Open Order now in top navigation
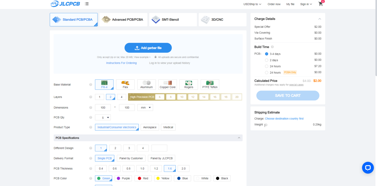The width and height of the screenshot is (377, 186). pos(274,4)
